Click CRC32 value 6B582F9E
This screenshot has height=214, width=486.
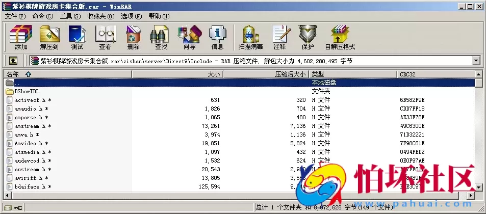click(x=412, y=100)
